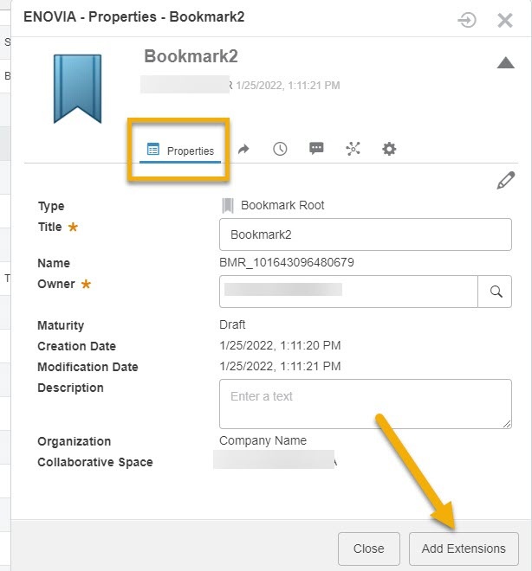The height and width of the screenshot is (571, 532).
Task: Click the Close button
Action: click(368, 549)
